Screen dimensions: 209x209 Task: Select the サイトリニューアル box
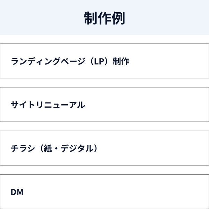click(x=104, y=104)
